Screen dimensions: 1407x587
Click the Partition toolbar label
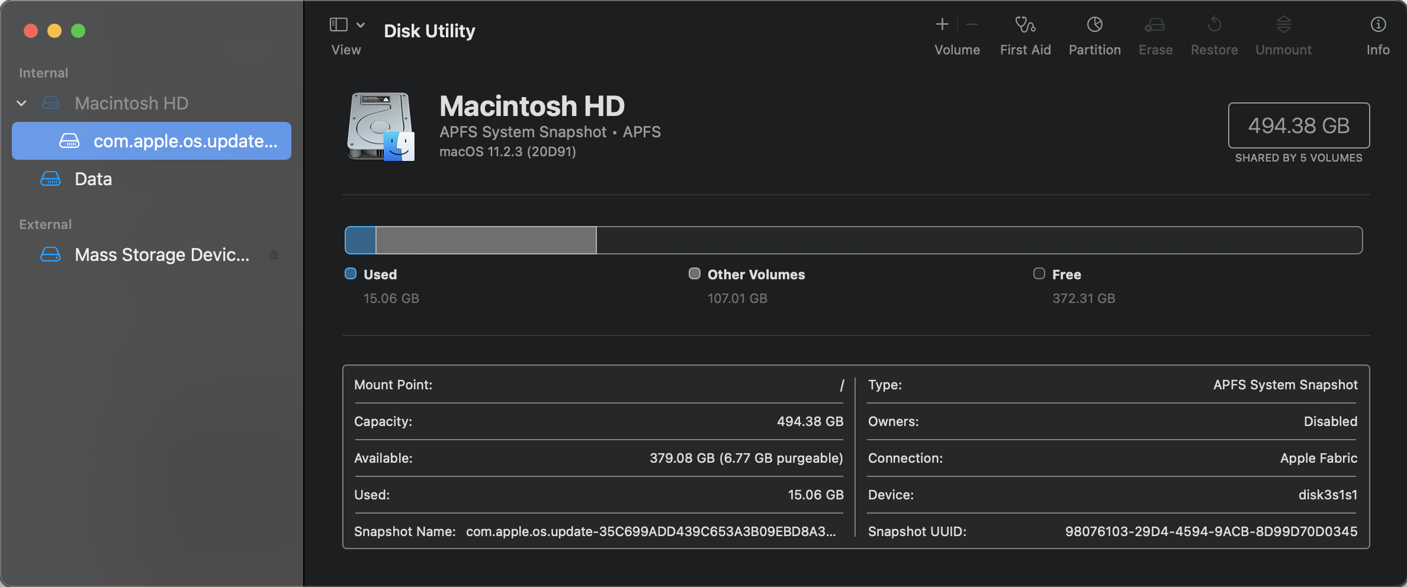[x=1094, y=50]
